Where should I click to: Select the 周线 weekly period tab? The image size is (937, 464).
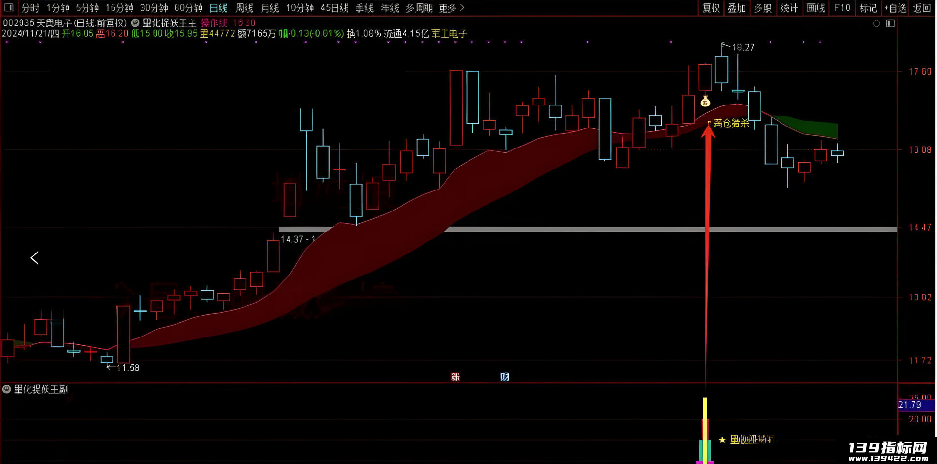244,8
